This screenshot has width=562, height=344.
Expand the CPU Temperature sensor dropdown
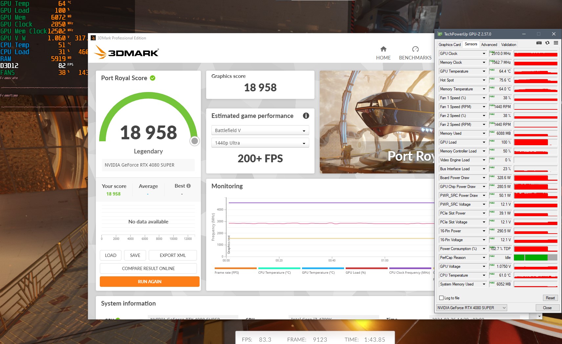tap(484, 275)
